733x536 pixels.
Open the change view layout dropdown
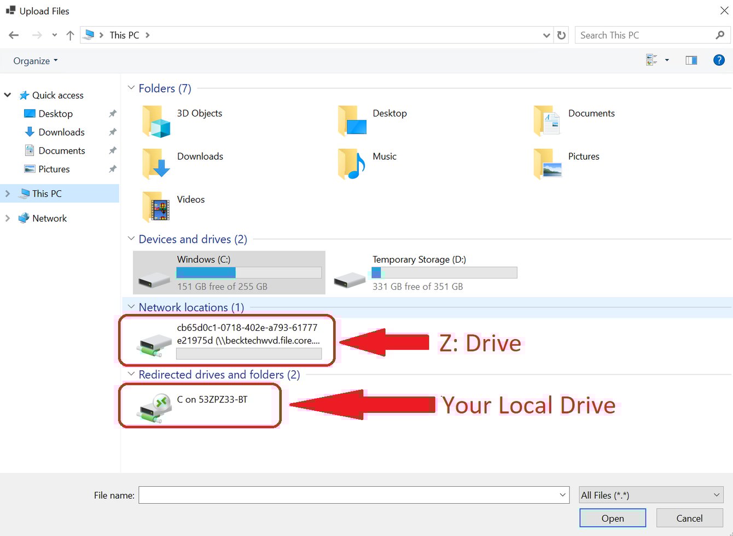[666, 60]
